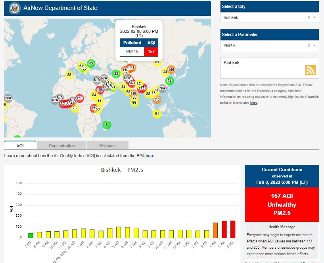324x263 pixels.
Task: Switch to the AQI tab
Action: click(20, 145)
